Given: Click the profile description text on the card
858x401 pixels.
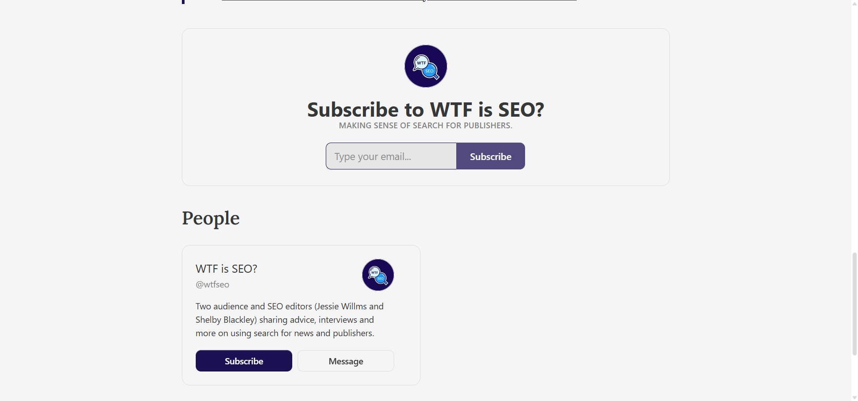Looking at the screenshot, I should coord(289,320).
